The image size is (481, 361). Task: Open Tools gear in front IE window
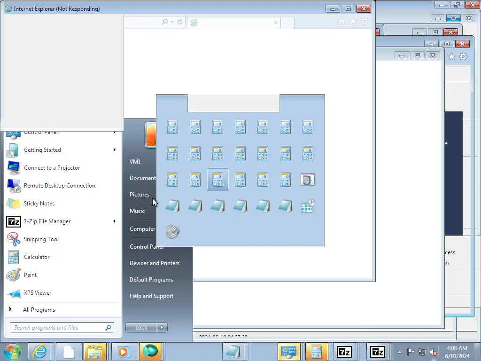coord(365,22)
